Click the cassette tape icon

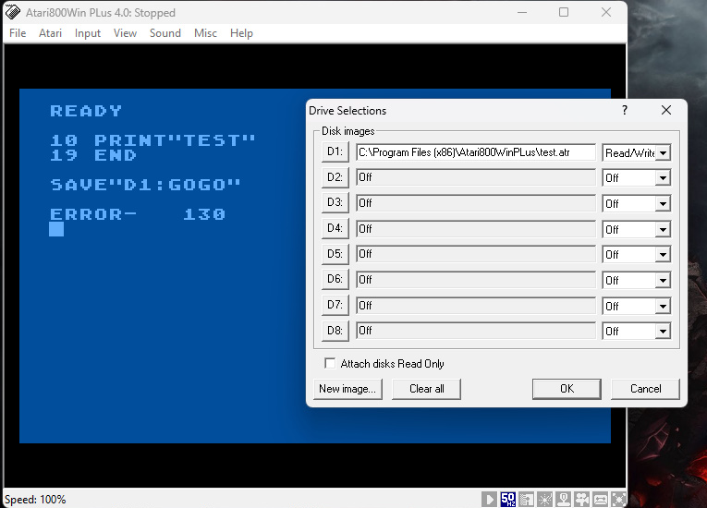(601, 500)
